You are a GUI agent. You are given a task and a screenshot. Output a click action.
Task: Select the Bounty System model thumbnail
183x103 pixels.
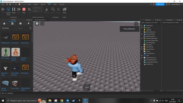tap(15, 52)
